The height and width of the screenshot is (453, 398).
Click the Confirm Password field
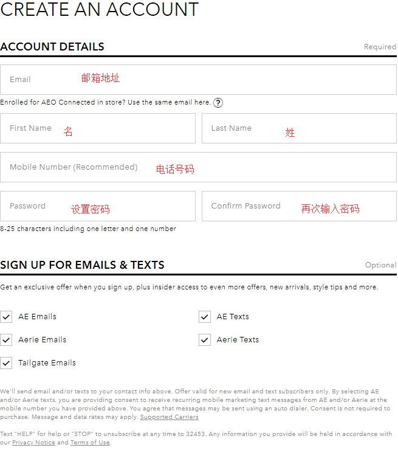pyautogui.click(x=299, y=206)
